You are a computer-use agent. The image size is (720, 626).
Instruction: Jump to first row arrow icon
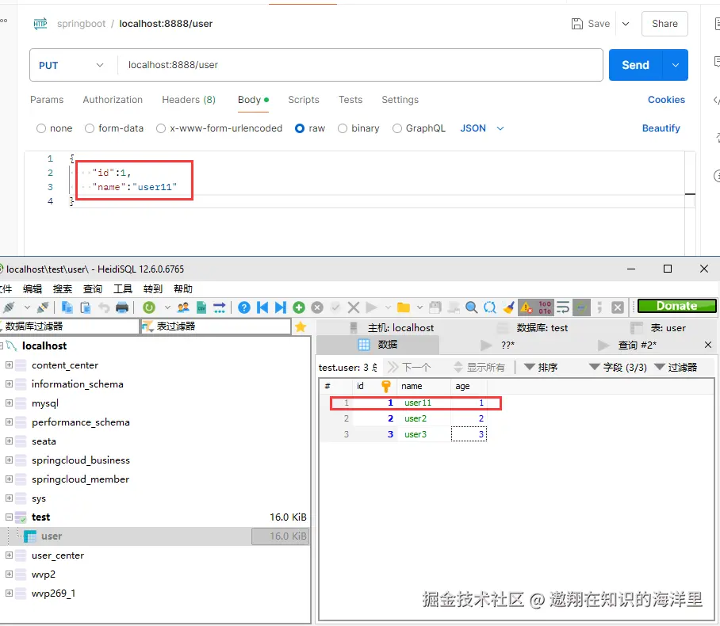262,307
